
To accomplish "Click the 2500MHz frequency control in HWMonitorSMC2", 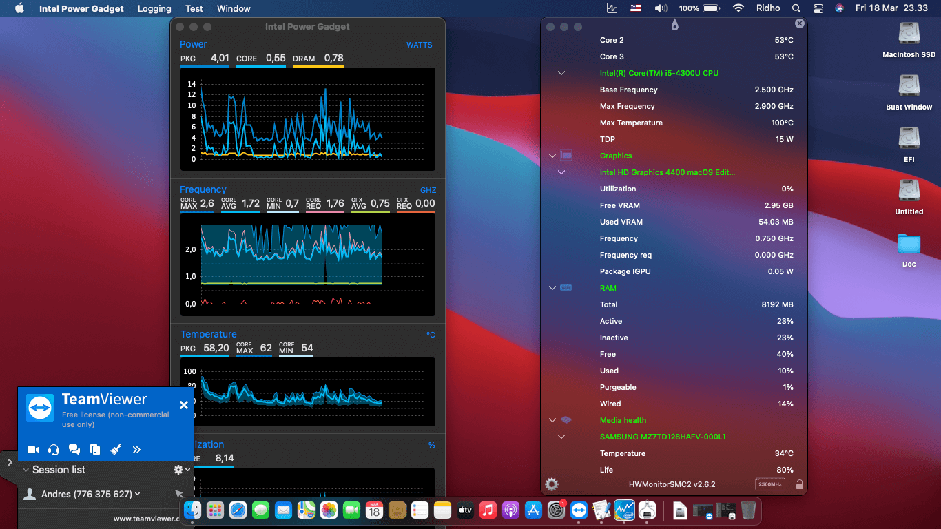I will point(769,484).
